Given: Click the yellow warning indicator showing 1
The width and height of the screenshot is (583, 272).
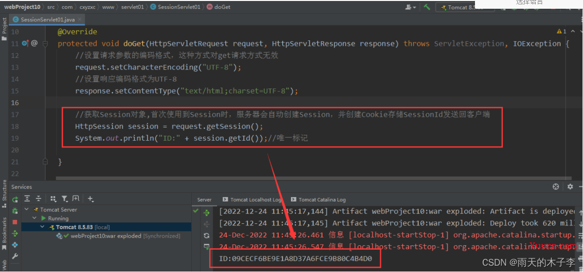Looking at the screenshot, I should tap(562, 32).
